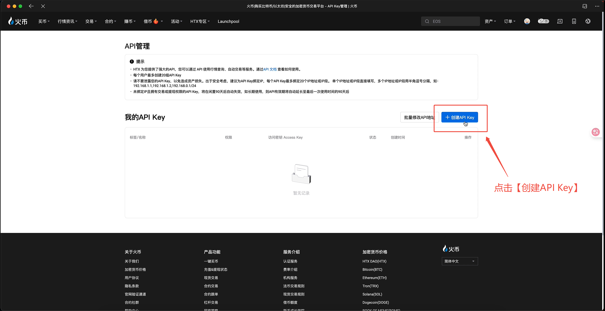The height and width of the screenshot is (311, 605).
Task: Open footer link 合约社群
Action: point(132,302)
